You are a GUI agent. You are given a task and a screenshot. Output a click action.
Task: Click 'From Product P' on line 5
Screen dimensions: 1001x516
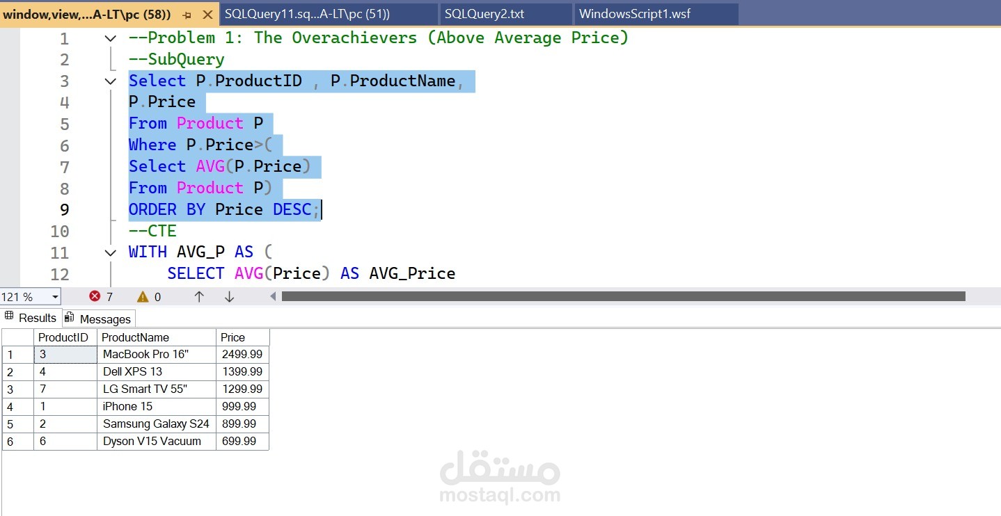[196, 124]
